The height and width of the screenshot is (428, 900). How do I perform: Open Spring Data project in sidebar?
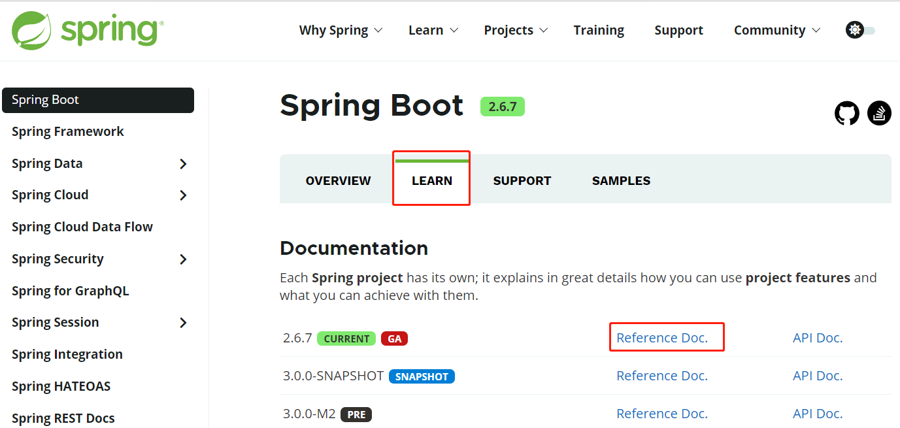(x=47, y=163)
